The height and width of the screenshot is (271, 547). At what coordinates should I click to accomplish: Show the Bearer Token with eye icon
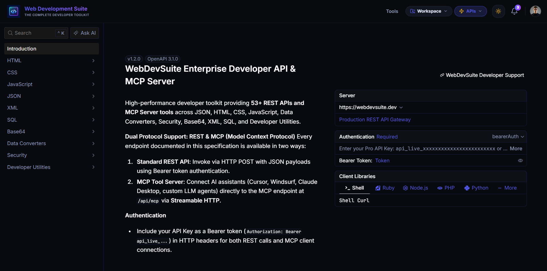pos(520,161)
